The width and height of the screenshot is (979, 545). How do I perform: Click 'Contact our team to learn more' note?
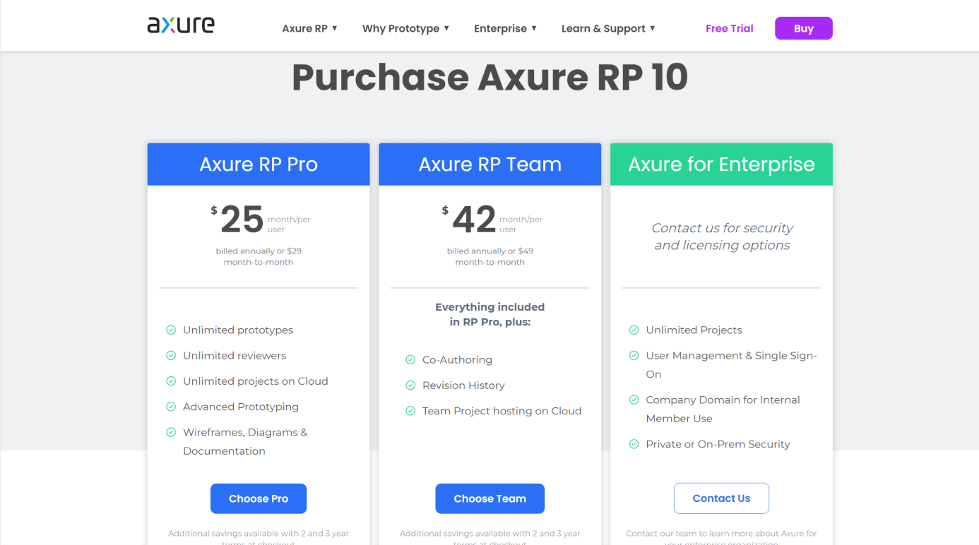(x=721, y=537)
